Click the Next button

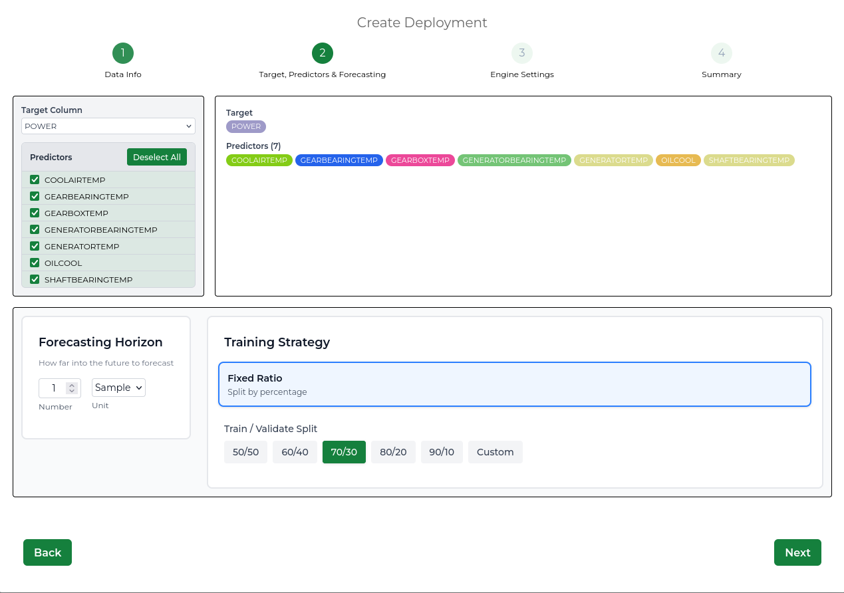coord(797,552)
